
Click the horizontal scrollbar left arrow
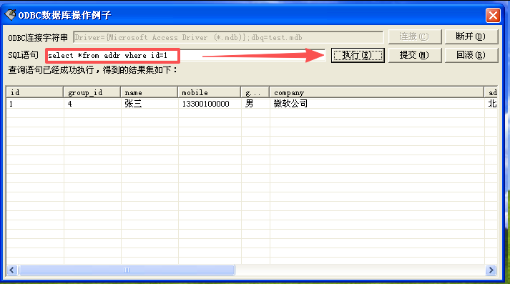tap(12, 270)
